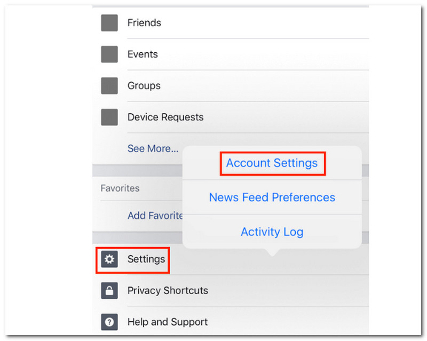Click the Help and Support question icon
427x341 pixels.
[x=109, y=322]
